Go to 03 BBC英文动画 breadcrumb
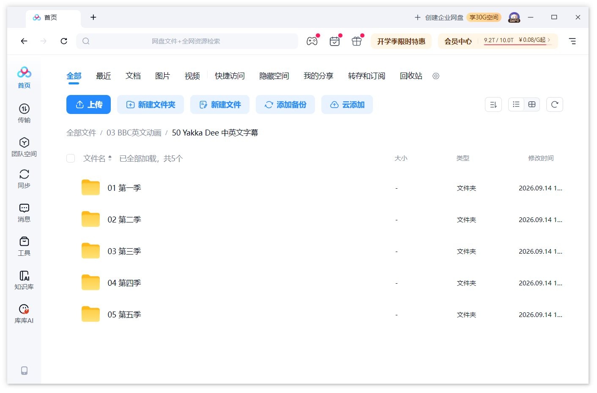 134,133
